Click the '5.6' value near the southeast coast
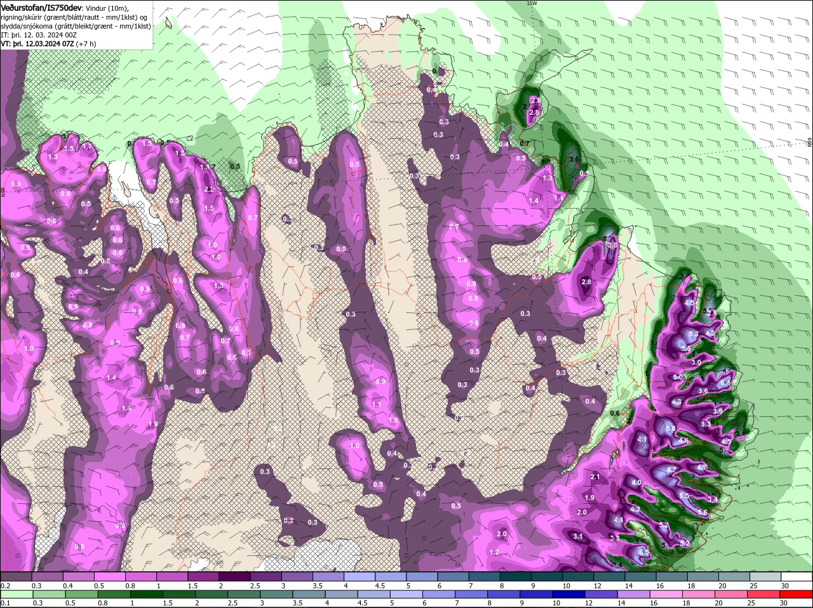813x608 pixels. [x=702, y=512]
